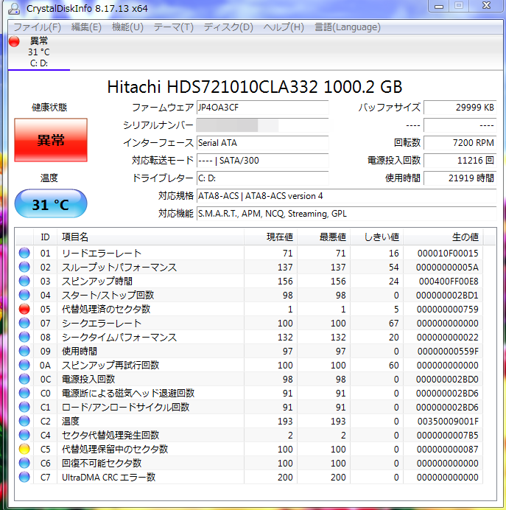
Task: Open the 言語(Language) menu
Action: (348, 27)
